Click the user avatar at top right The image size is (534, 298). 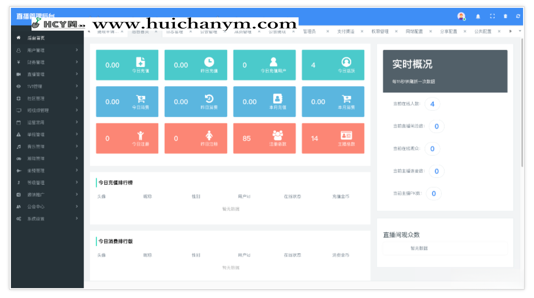click(x=461, y=16)
